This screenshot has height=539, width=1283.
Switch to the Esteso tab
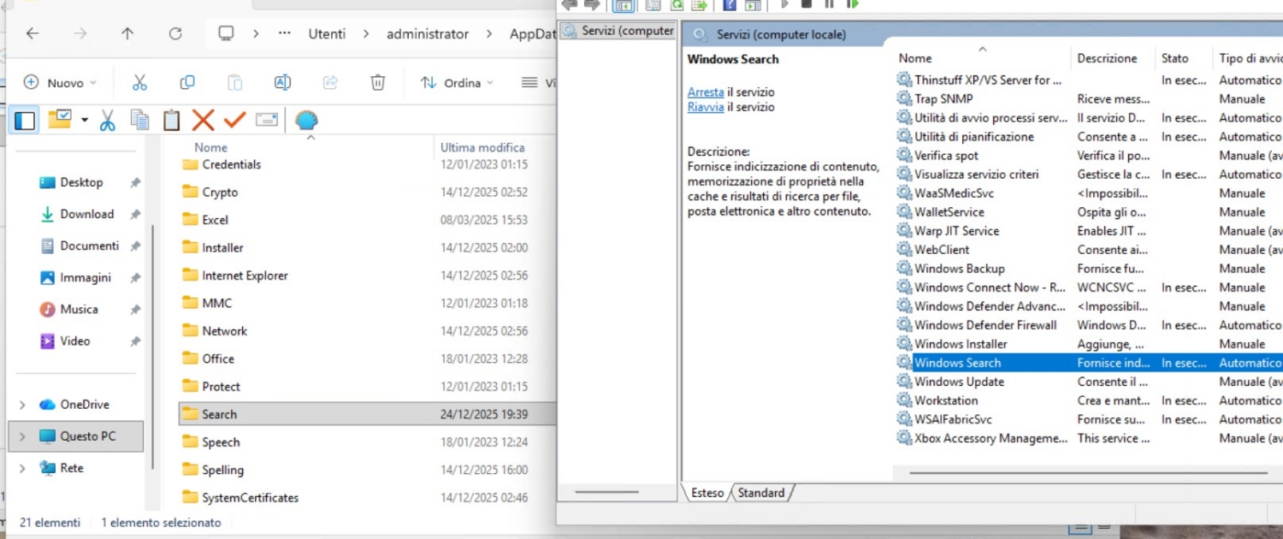[707, 493]
